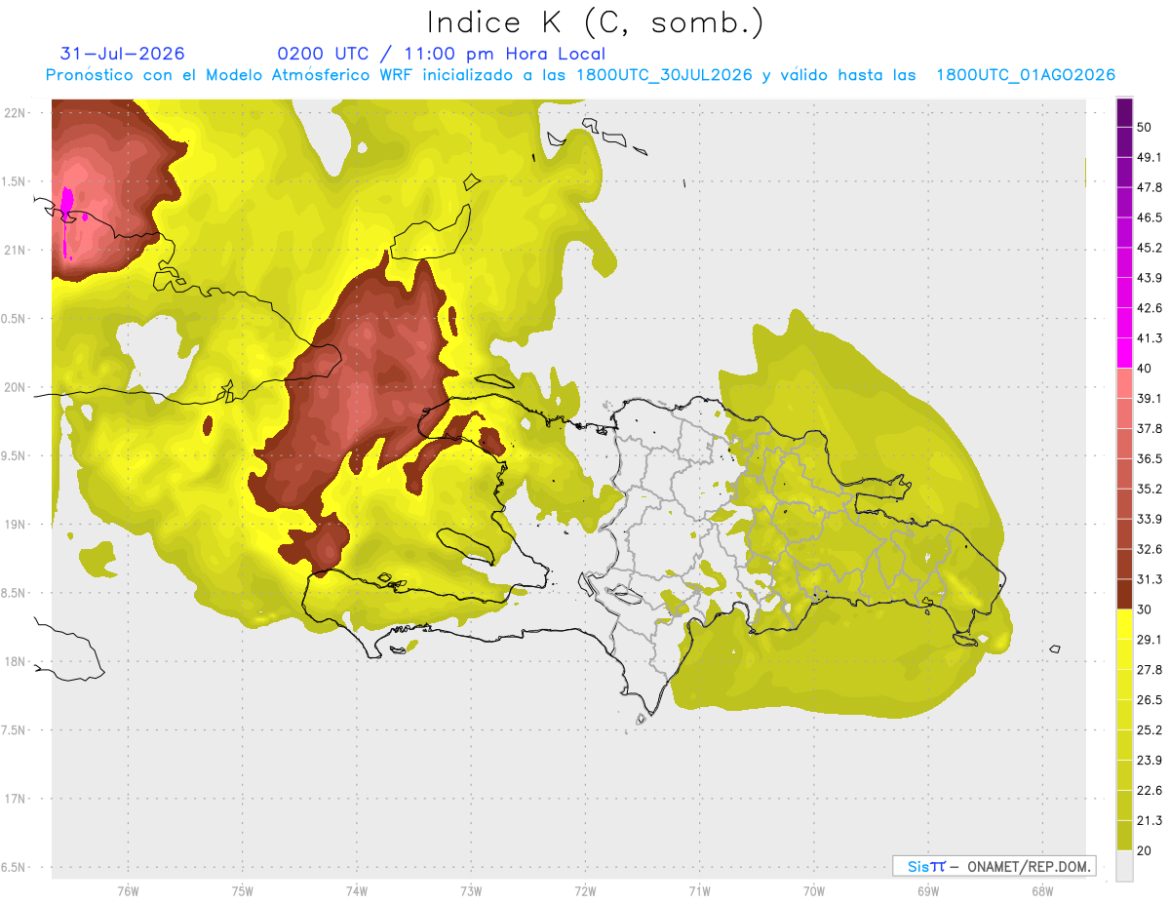Click the '31.3' color scale value
The image size is (1170, 904).
[1150, 578]
